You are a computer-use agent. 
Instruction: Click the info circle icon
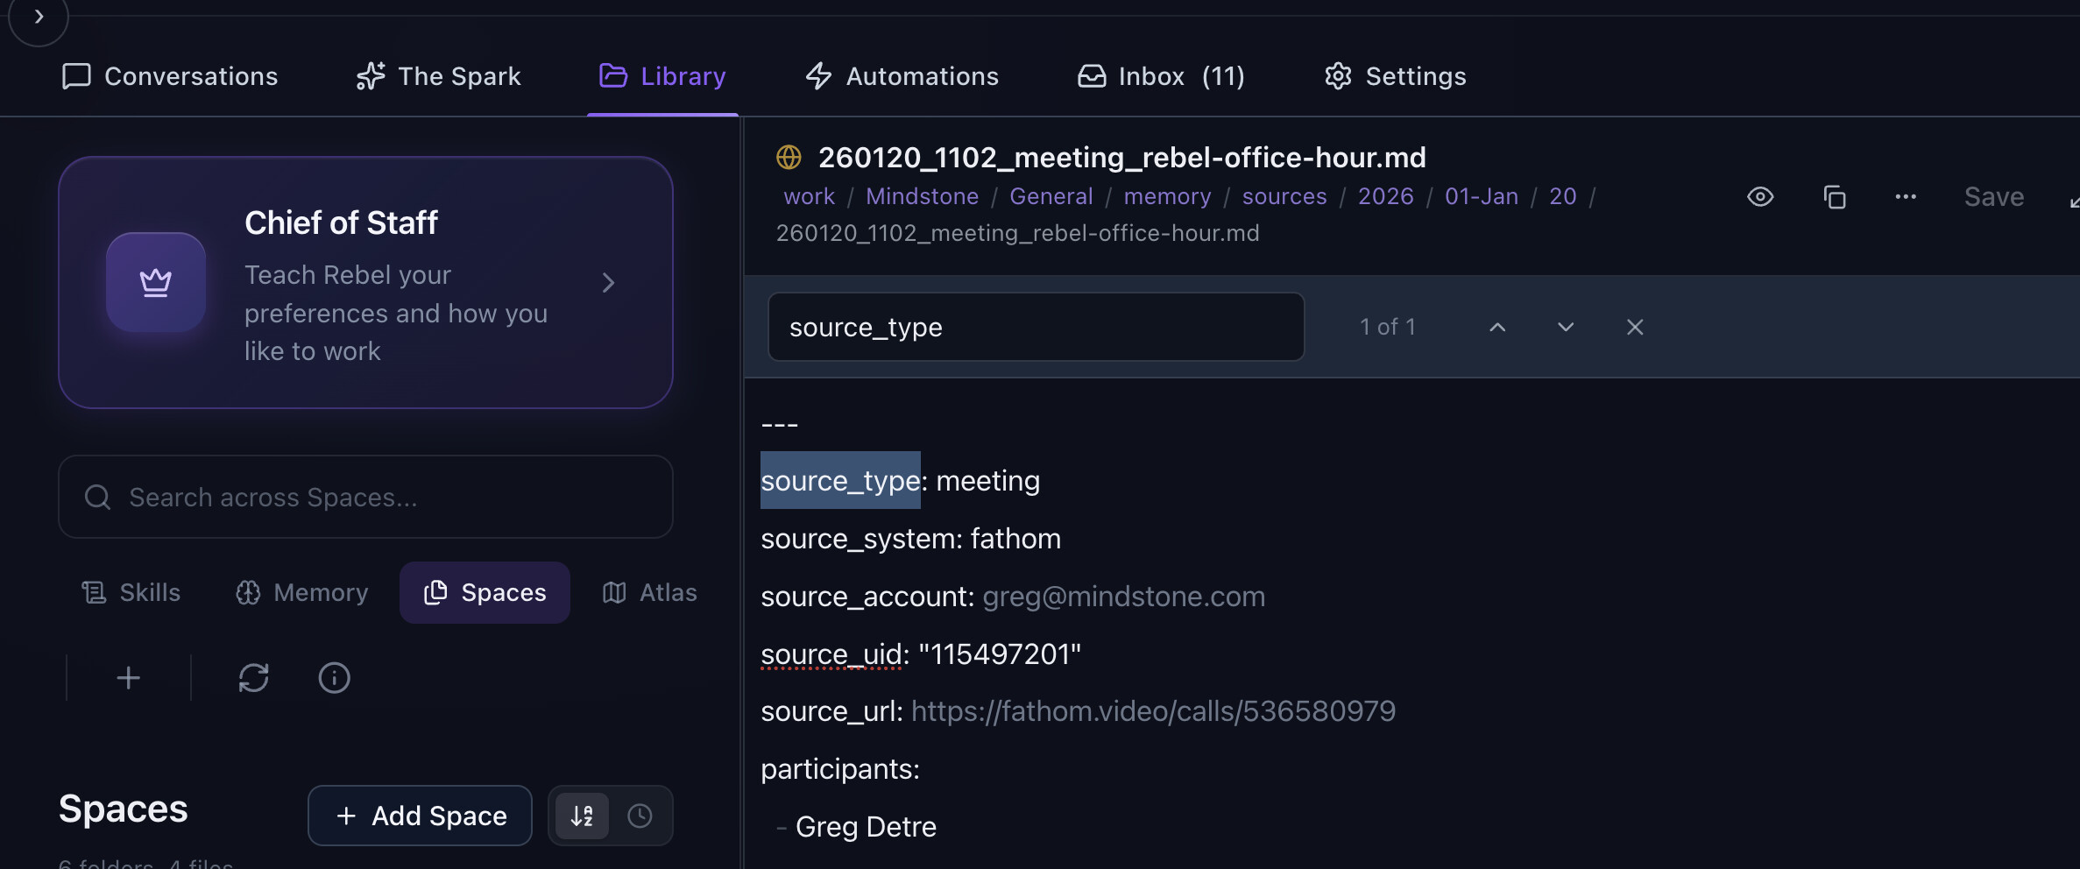(x=334, y=678)
